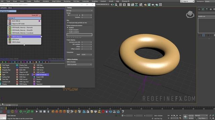
Task: Select VDB Modify (Velocity + Noise3D) operator
Action: (24, 30)
